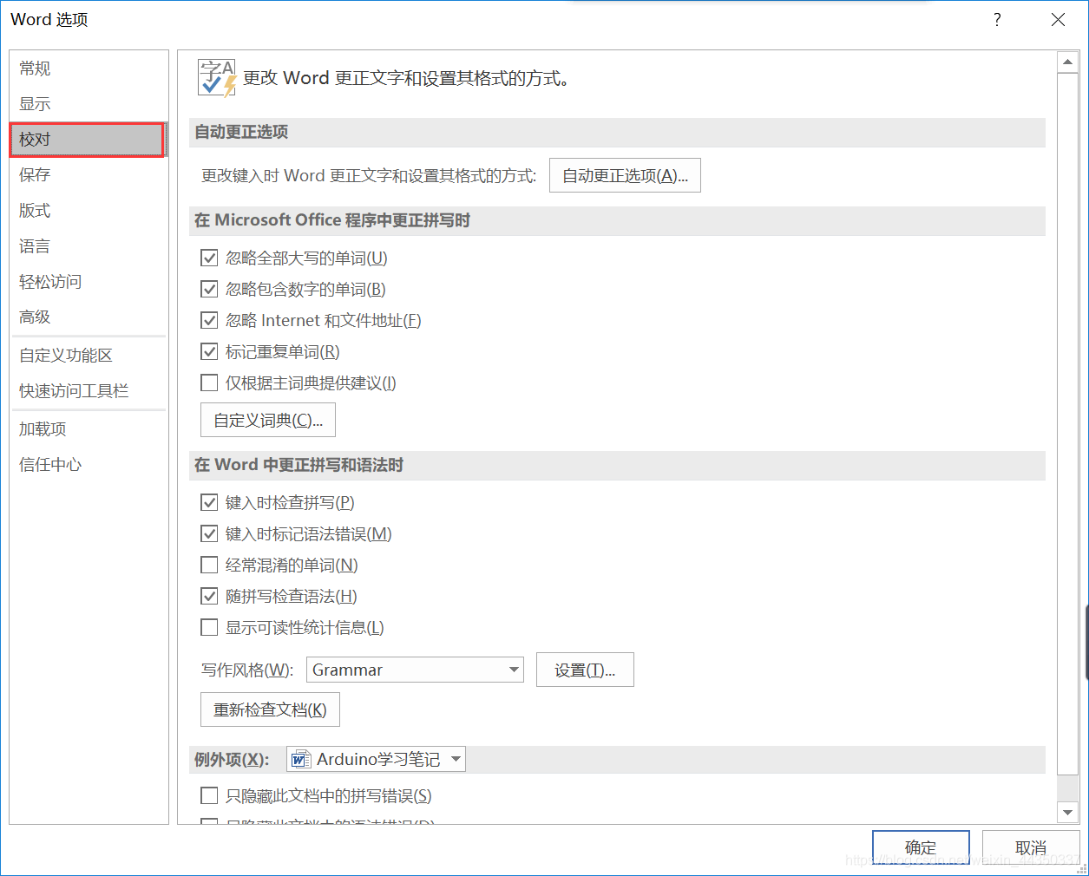Enable 仅根据主词典提供建议 checkbox
The width and height of the screenshot is (1089, 876).
(209, 383)
